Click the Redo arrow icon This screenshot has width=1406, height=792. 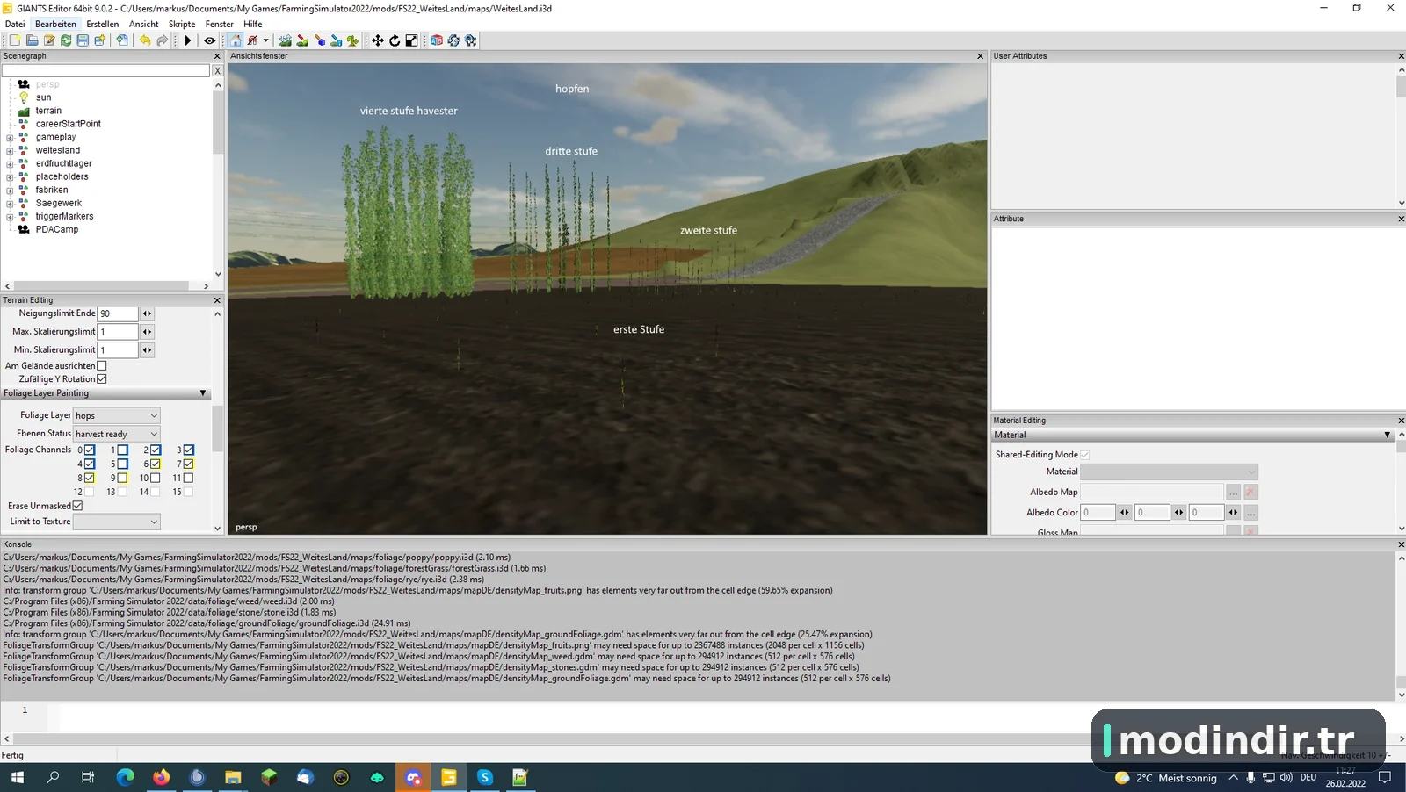[163, 40]
